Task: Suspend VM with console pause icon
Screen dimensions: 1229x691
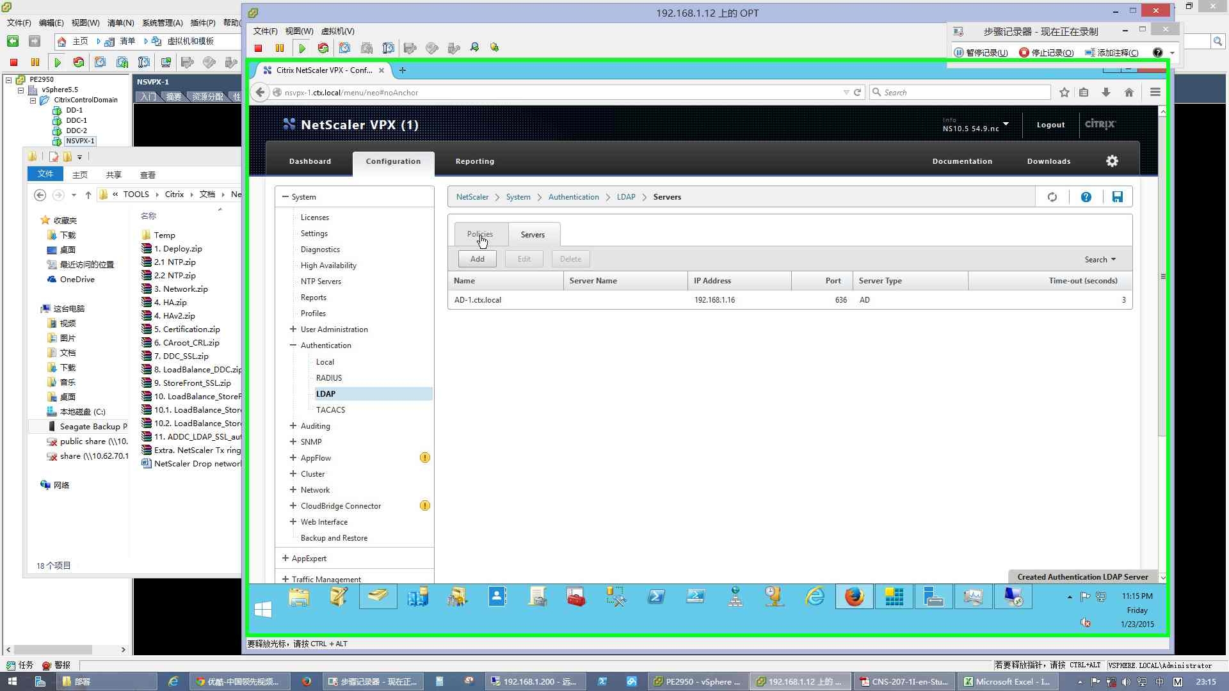Action: 280,48
